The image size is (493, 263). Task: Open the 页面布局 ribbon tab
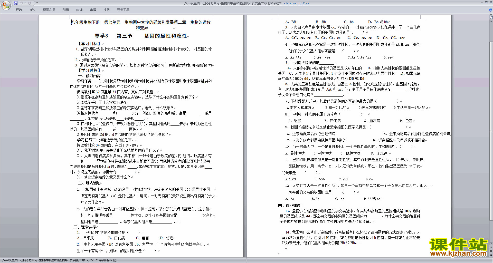click(49, 10)
